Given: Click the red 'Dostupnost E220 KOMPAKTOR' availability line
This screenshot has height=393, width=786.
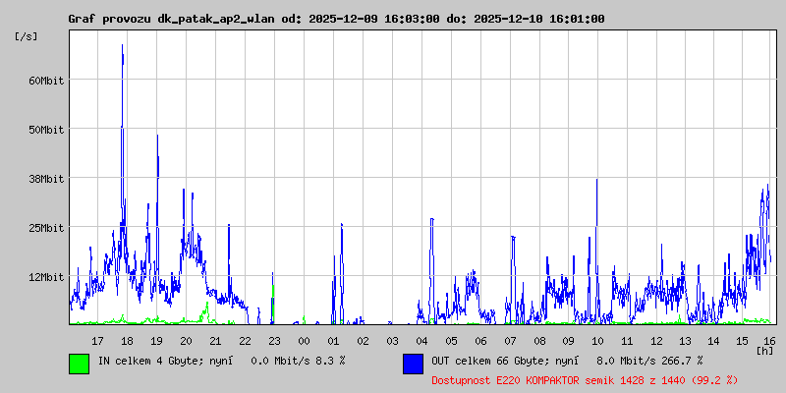Looking at the screenshot, I should point(585,380).
